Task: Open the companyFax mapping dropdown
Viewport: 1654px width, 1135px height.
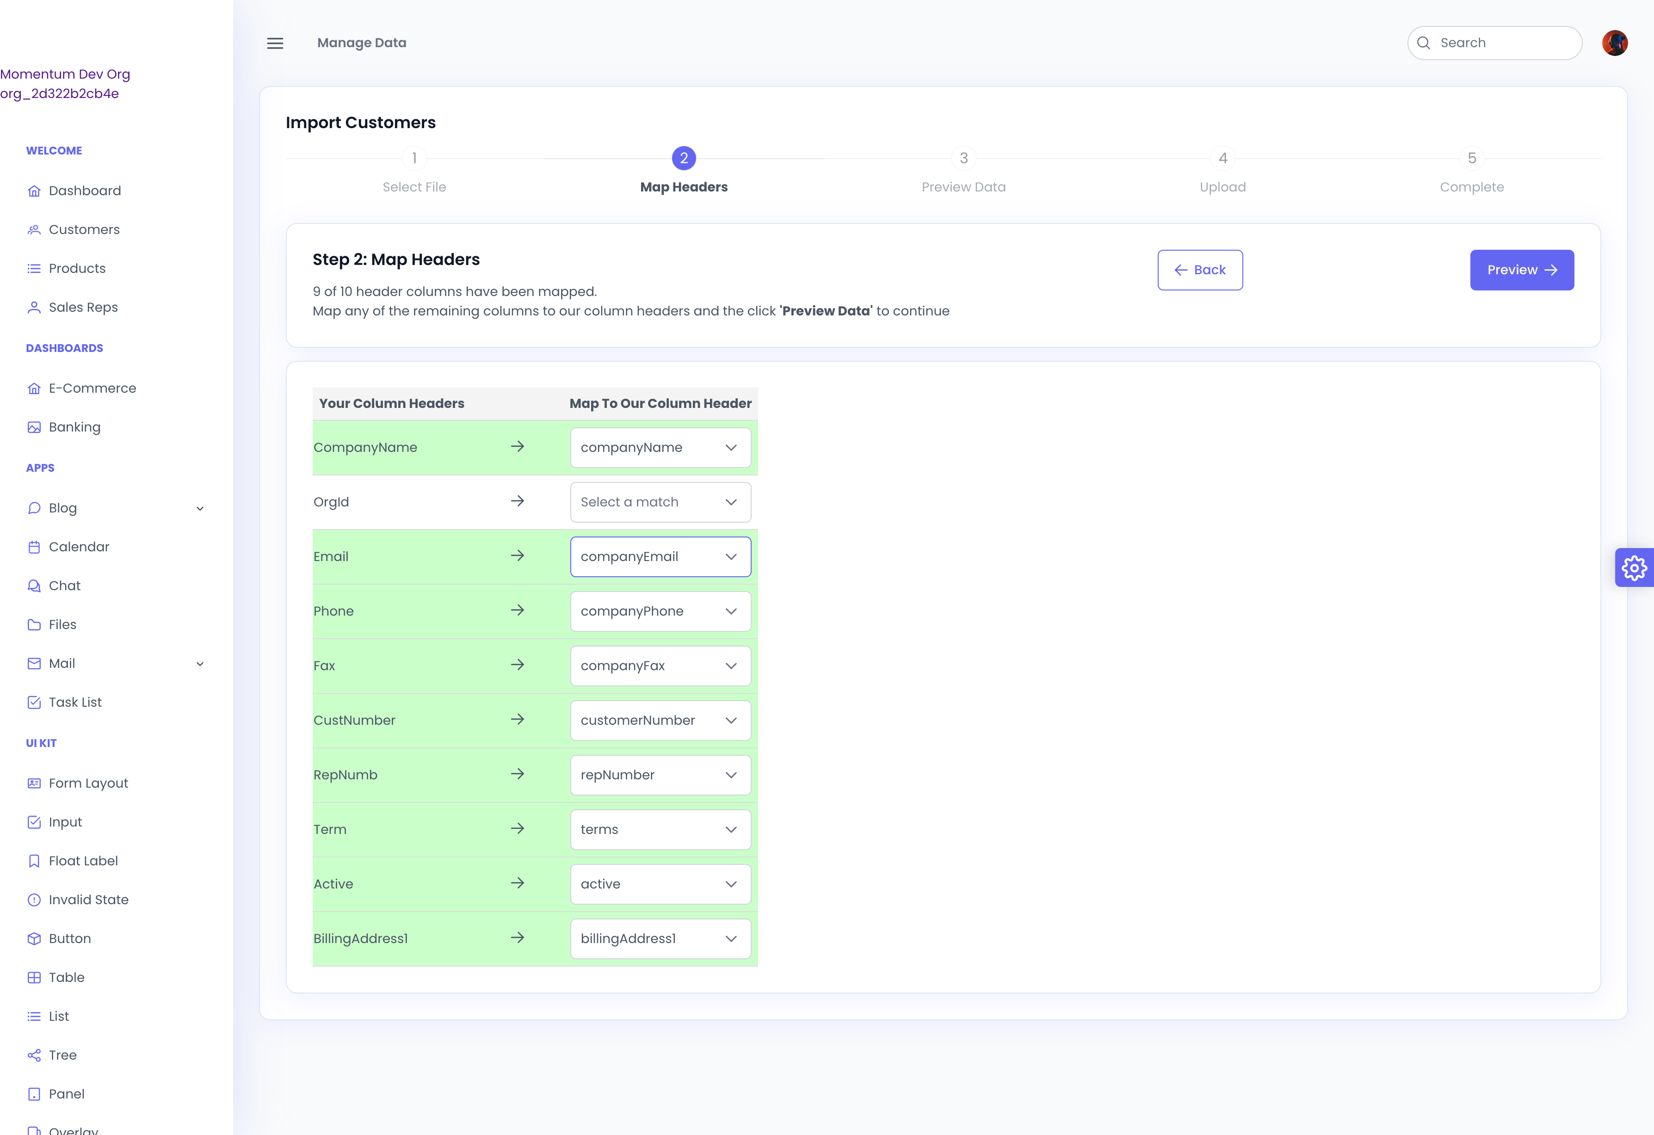Action: pyautogui.click(x=660, y=666)
